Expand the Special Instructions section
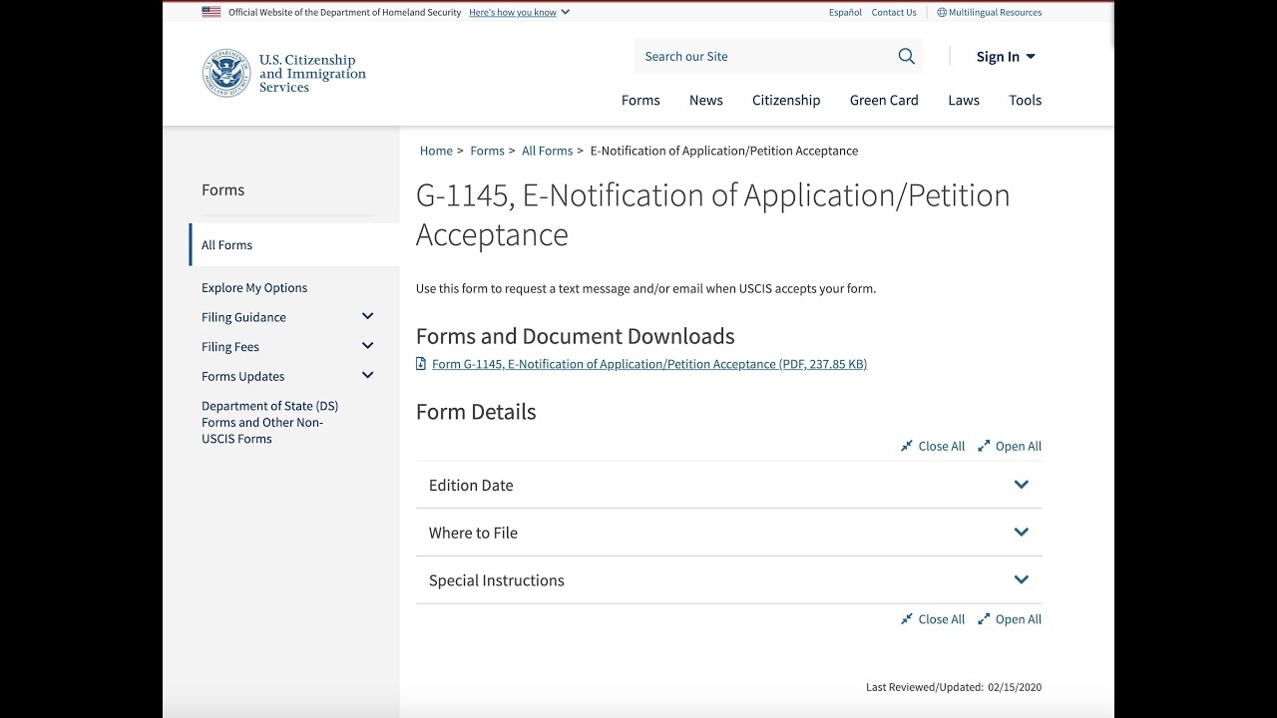This screenshot has width=1277, height=718. pos(728,580)
